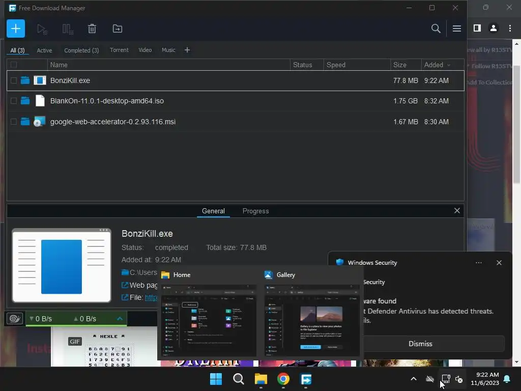Close the download details panel
Image resolution: width=521 pixels, height=391 pixels.
pos(457,210)
